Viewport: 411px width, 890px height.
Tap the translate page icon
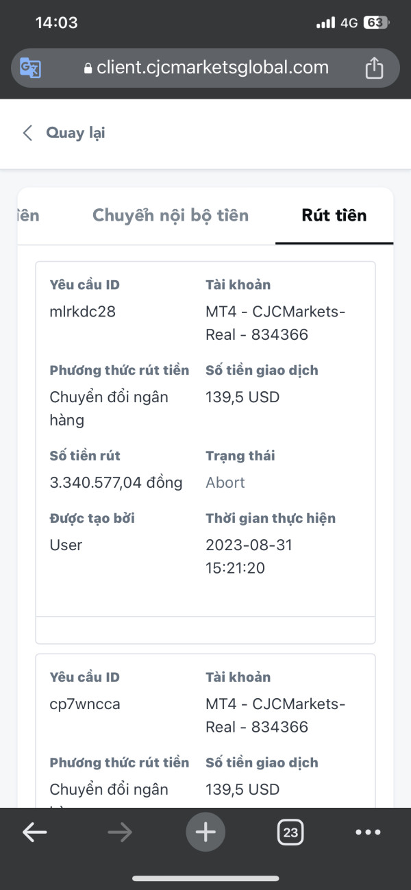31,68
